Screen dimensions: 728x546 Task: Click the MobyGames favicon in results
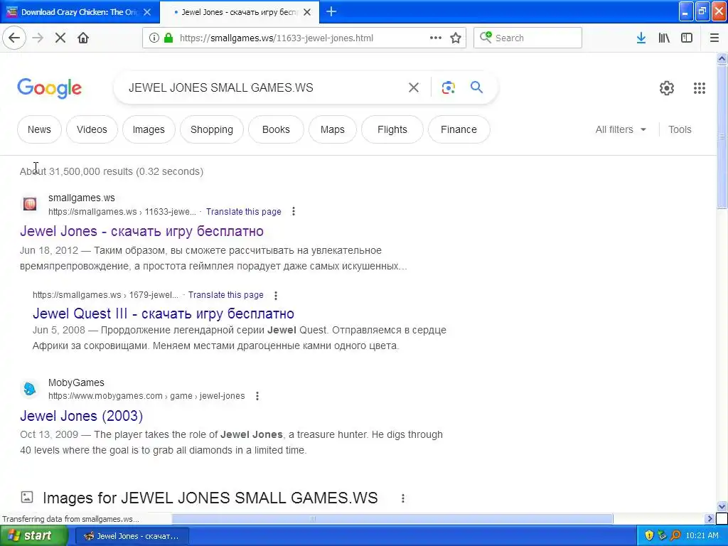click(30, 389)
